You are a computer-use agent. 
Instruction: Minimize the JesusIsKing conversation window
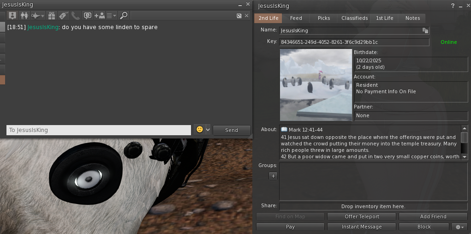240,5
